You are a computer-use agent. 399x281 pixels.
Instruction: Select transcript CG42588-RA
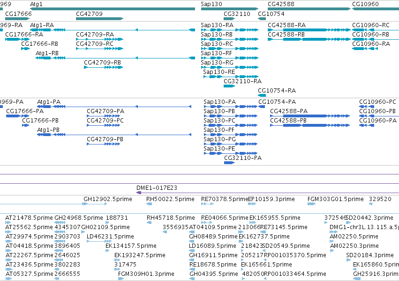coord(309,30)
